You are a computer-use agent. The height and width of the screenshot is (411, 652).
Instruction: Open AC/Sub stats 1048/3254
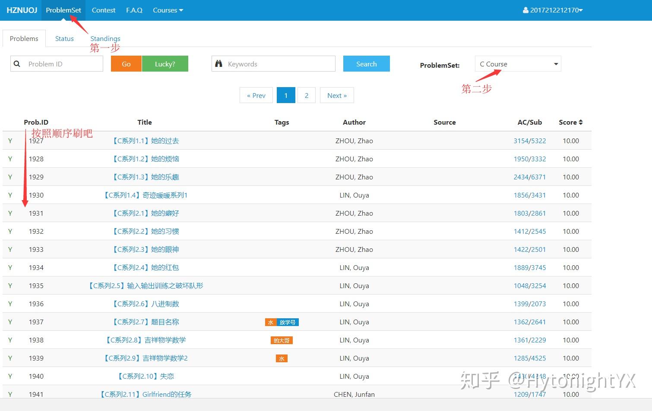coord(530,286)
